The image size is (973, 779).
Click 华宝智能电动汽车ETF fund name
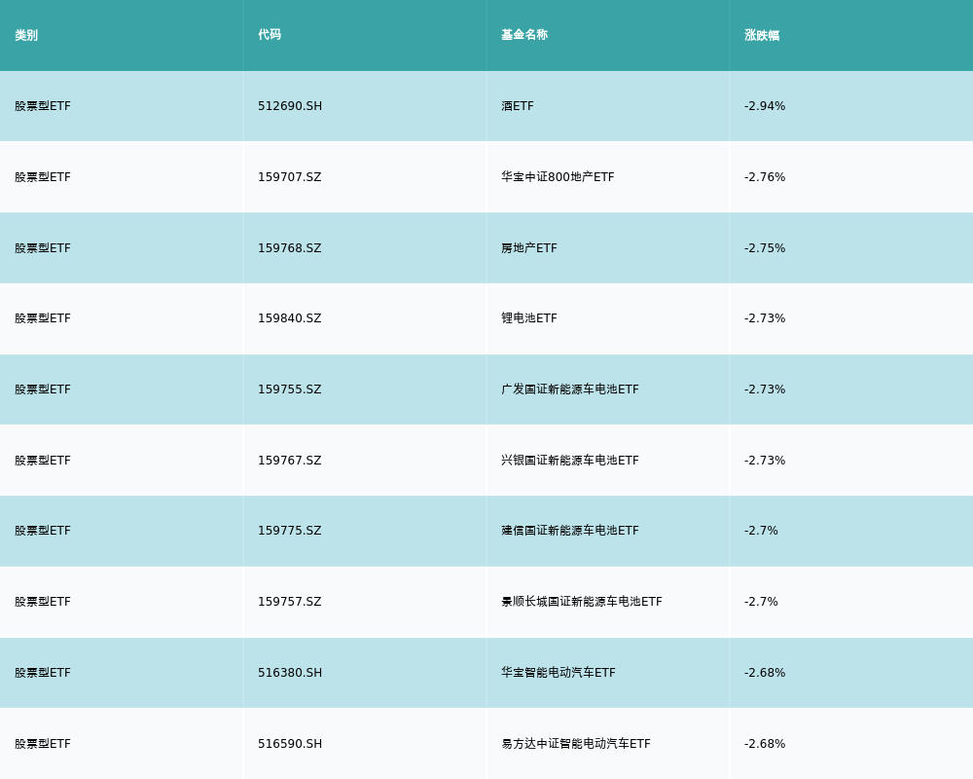(x=559, y=673)
